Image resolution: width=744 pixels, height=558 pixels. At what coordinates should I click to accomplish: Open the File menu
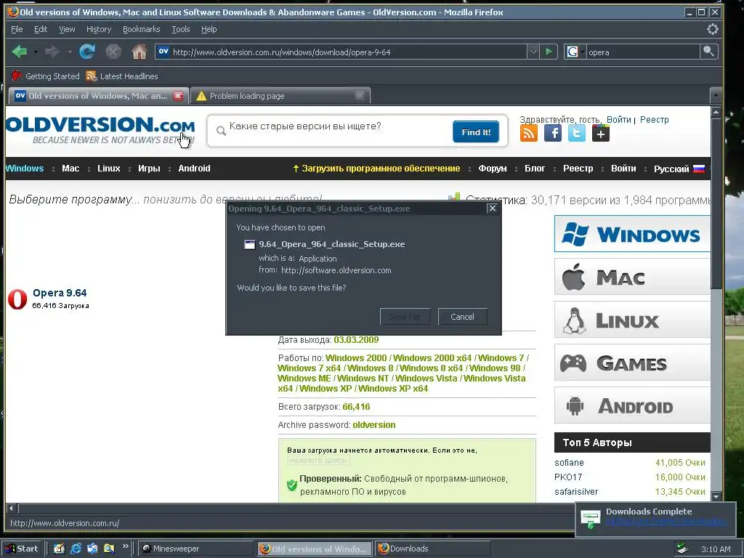click(17, 29)
